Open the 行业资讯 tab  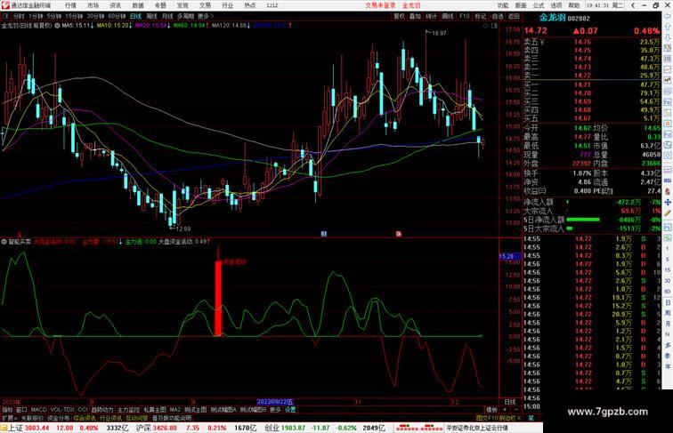pyautogui.click(x=110, y=418)
